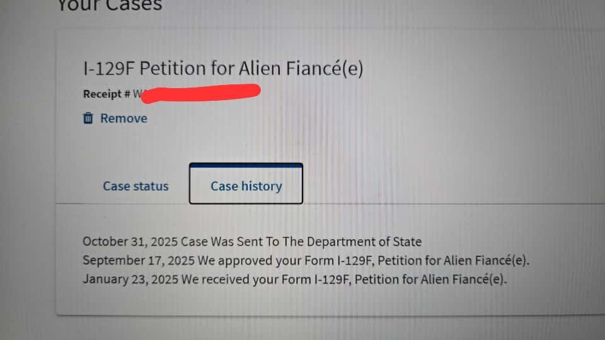Click the trash can icon beside Remove

click(88, 118)
